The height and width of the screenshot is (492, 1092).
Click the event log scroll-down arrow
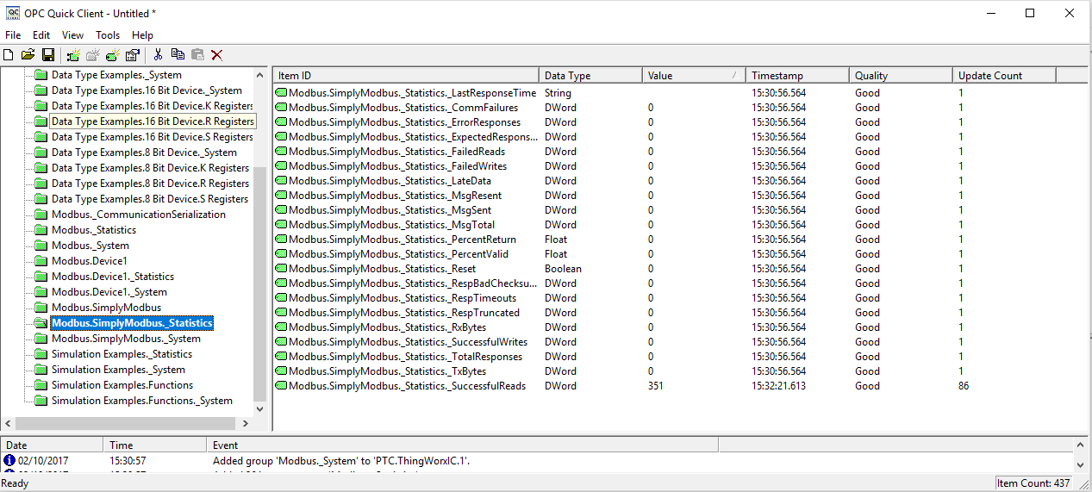[x=1081, y=466]
